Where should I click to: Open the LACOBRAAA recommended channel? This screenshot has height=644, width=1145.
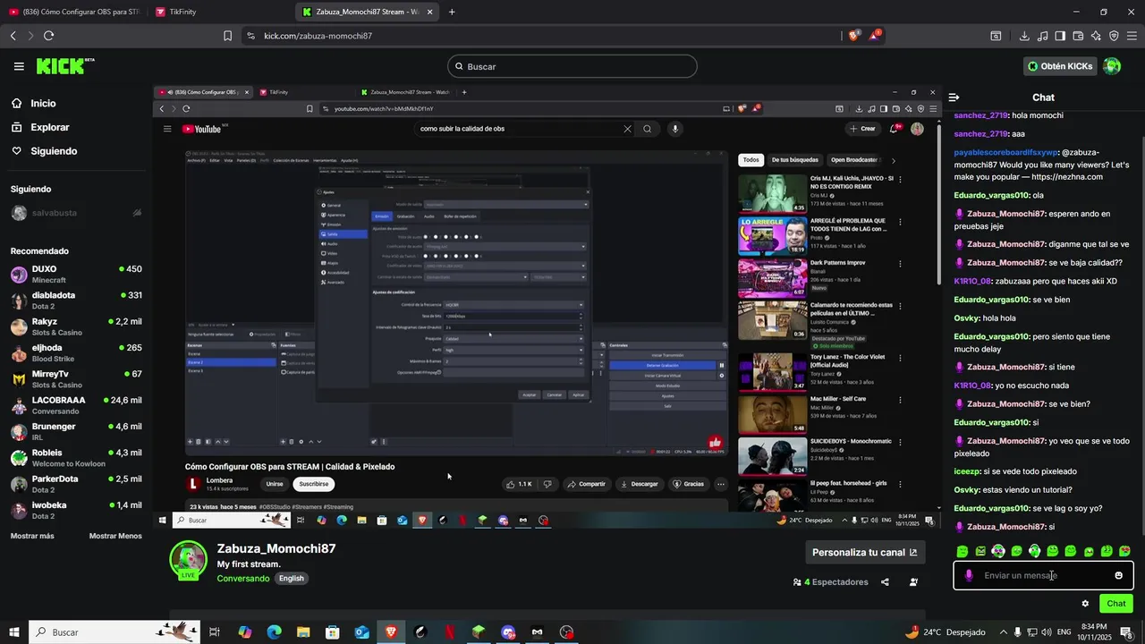click(x=76, y=405)
